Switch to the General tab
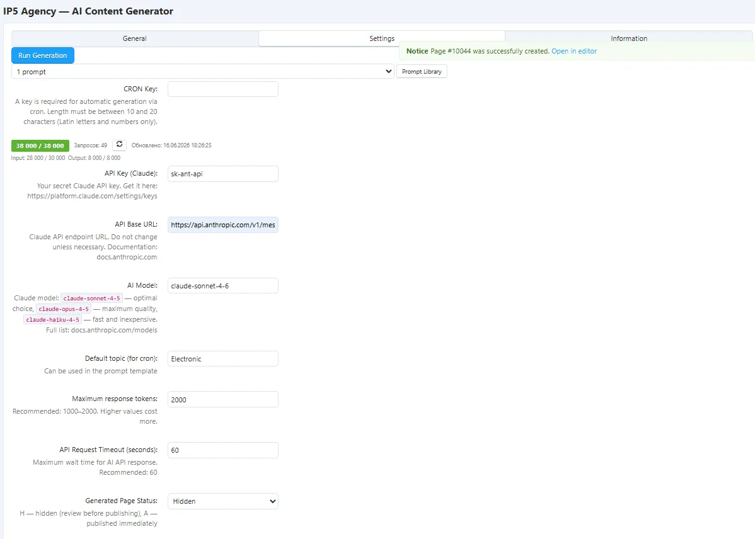 click(x=135, y=38)
